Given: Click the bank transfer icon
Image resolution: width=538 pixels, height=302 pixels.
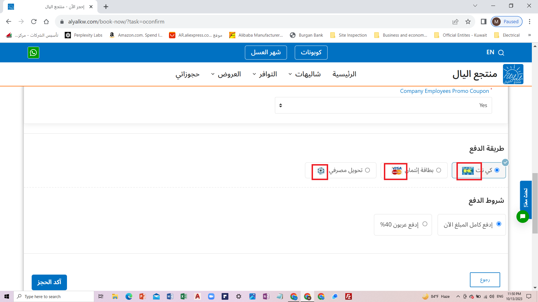Looking at the screenshot, I should tap(321, 171).
